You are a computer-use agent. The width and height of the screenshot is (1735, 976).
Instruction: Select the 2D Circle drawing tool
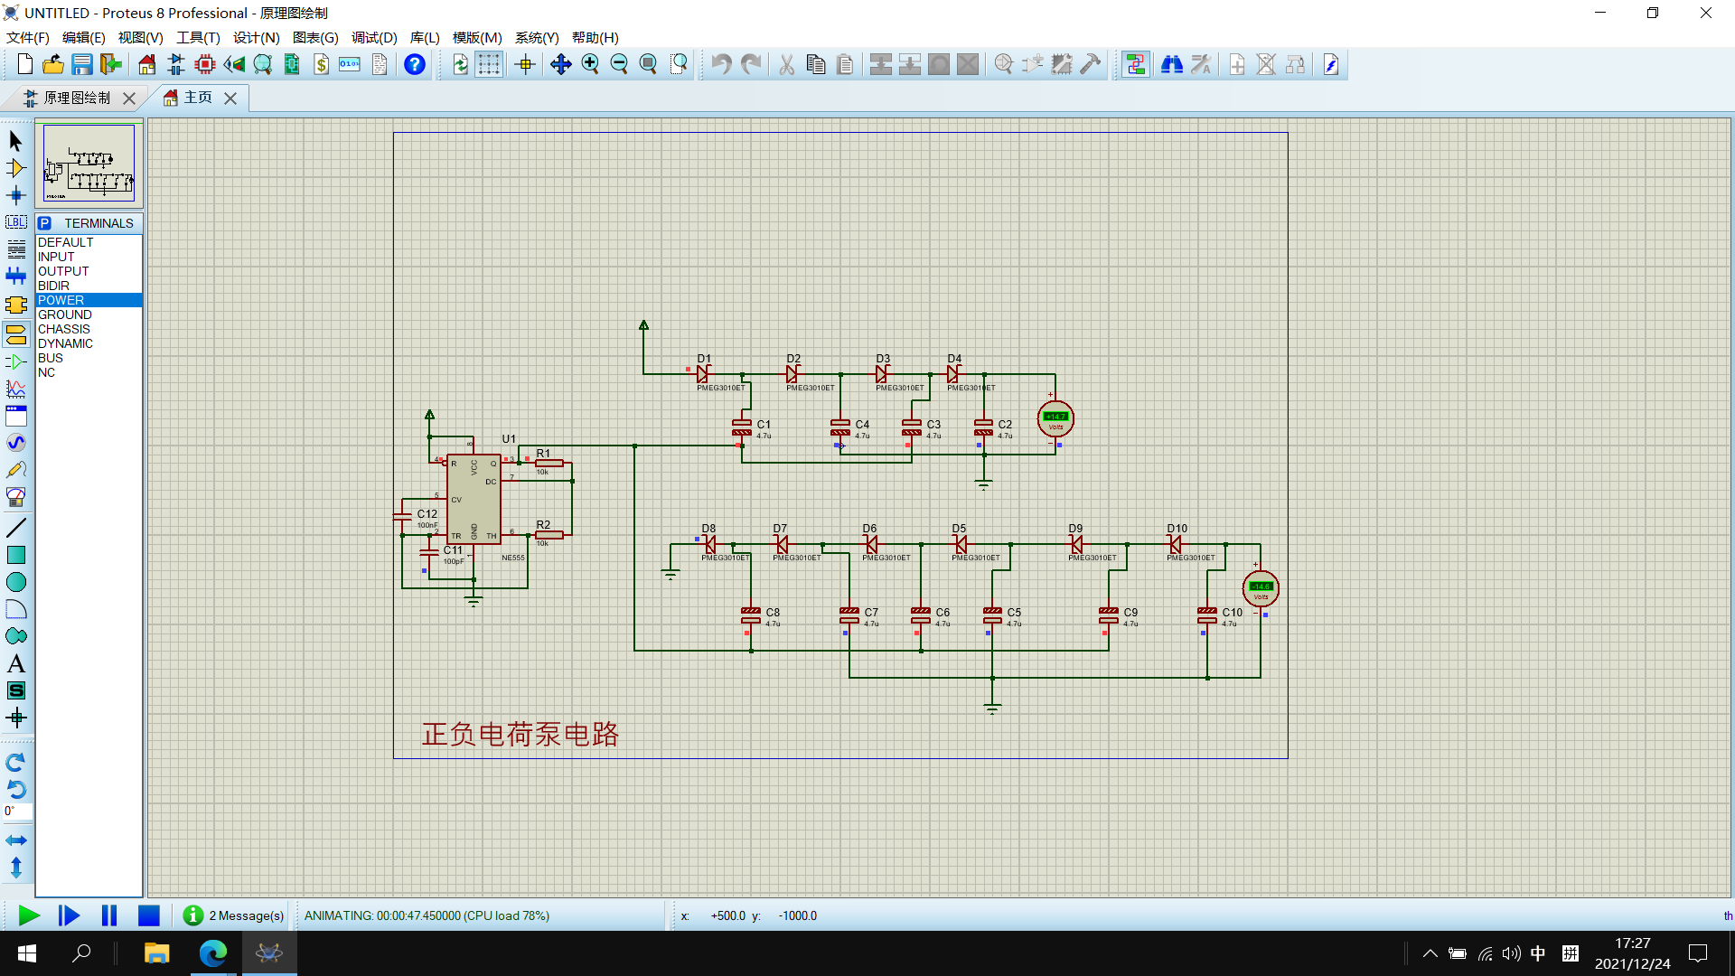point(15,582)
